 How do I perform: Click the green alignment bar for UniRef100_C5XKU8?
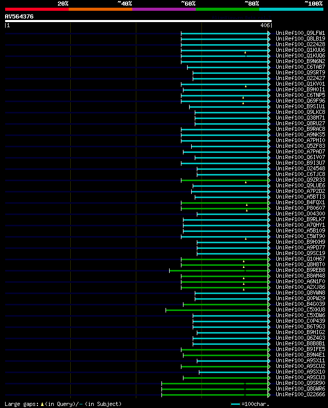217,310
